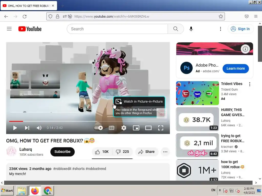262x196 pixels.
Task: Open file explorer from taskbar
Action: (22, 191)
